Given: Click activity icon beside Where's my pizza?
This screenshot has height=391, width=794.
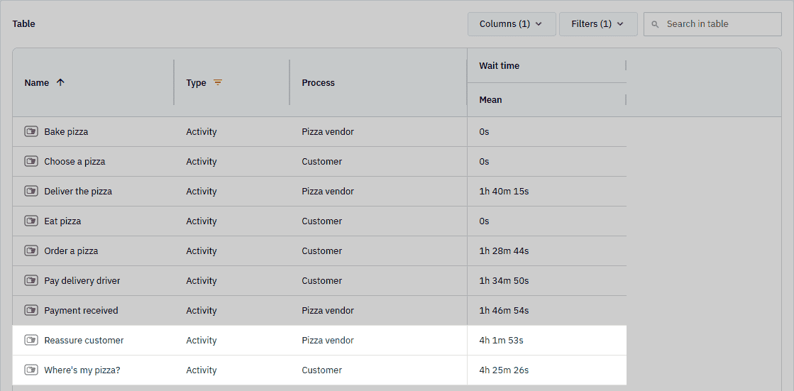Looking at the screenshot, I should [31, 370].
